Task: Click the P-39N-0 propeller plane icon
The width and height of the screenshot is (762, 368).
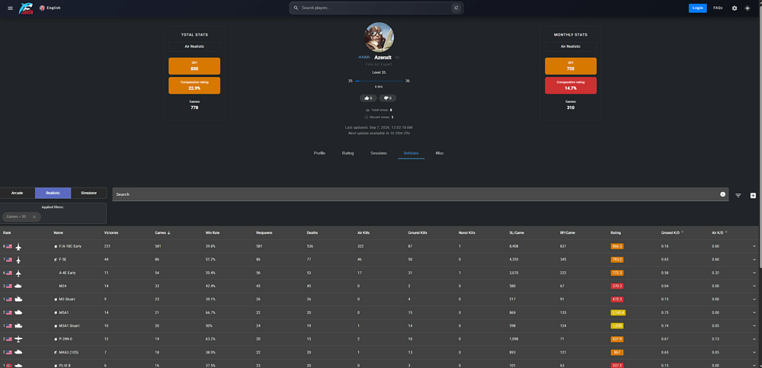Action: (18, 339)
